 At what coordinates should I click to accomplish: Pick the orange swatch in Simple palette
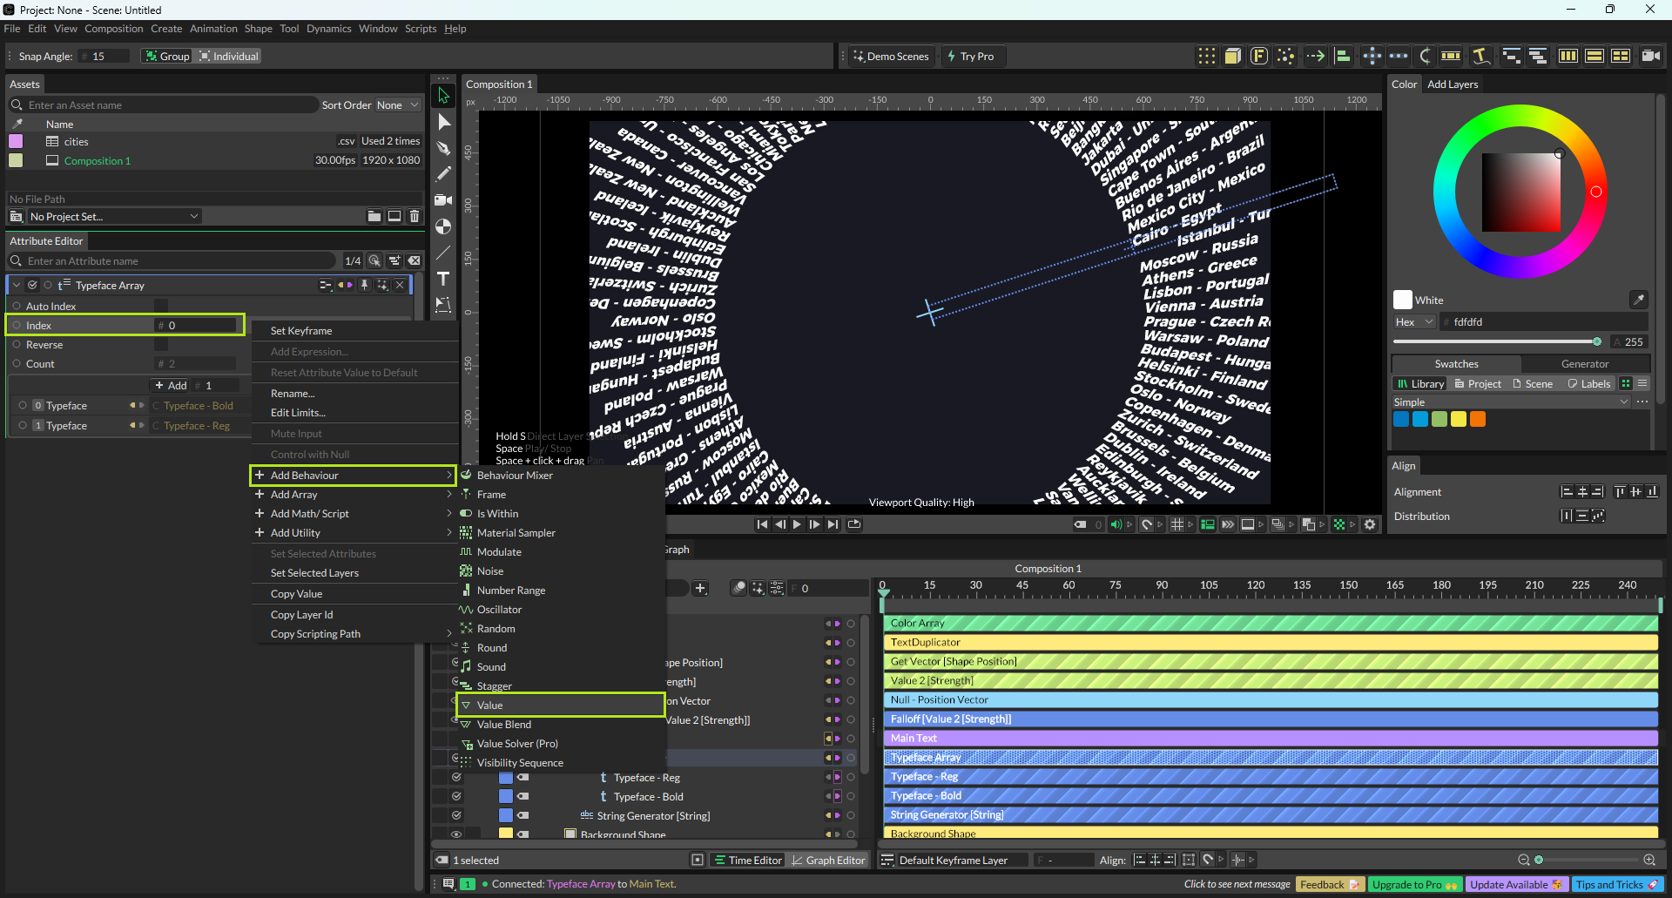(1478, 419)
